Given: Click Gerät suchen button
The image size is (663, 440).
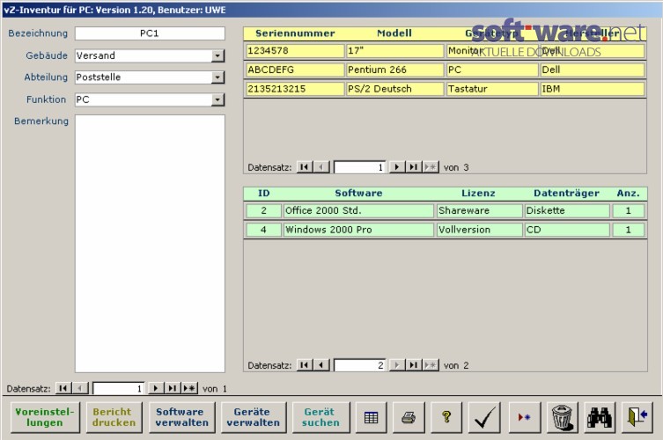Looking at the screenshot, I should [320, 418].
